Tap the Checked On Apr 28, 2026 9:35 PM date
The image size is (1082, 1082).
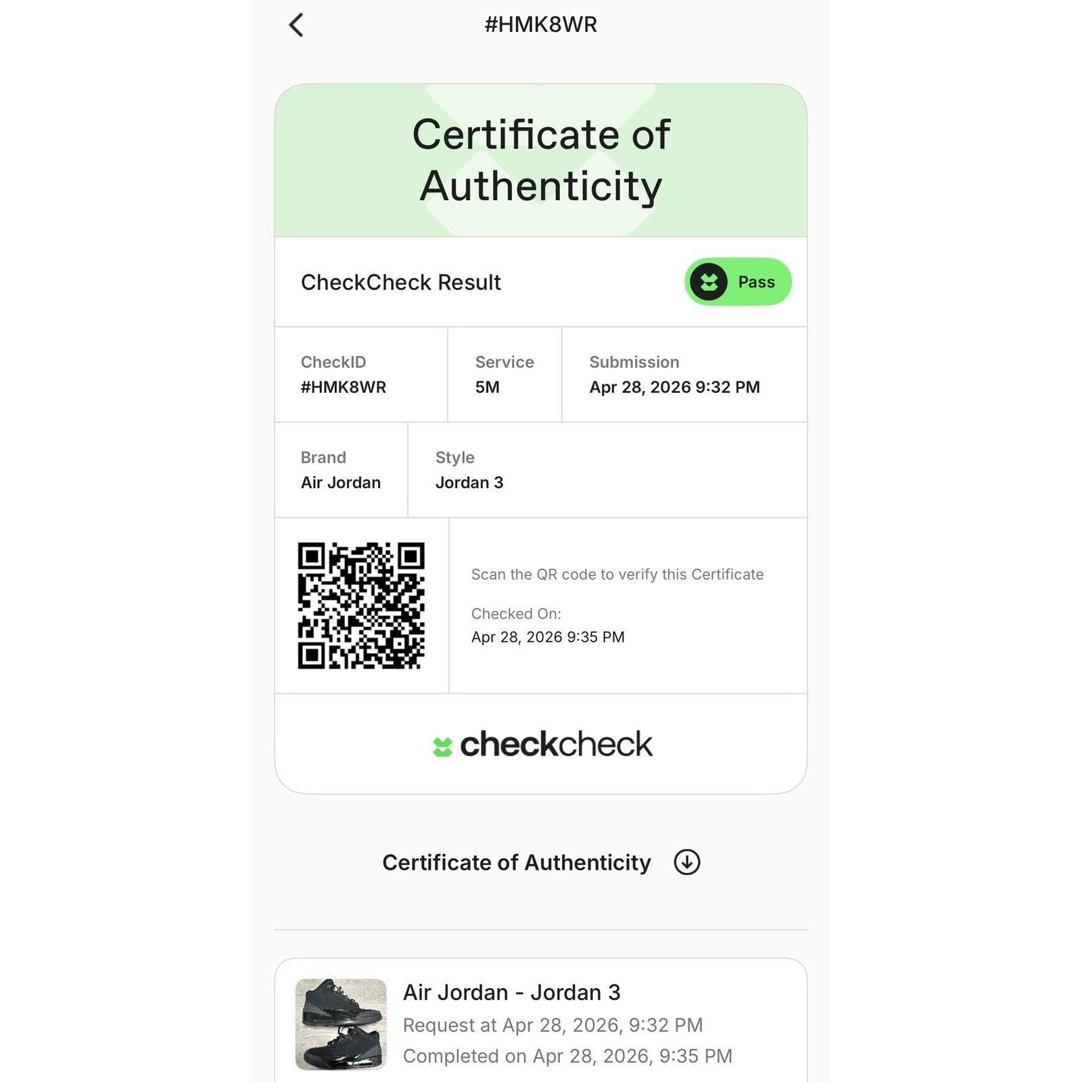tap(548, 637)
